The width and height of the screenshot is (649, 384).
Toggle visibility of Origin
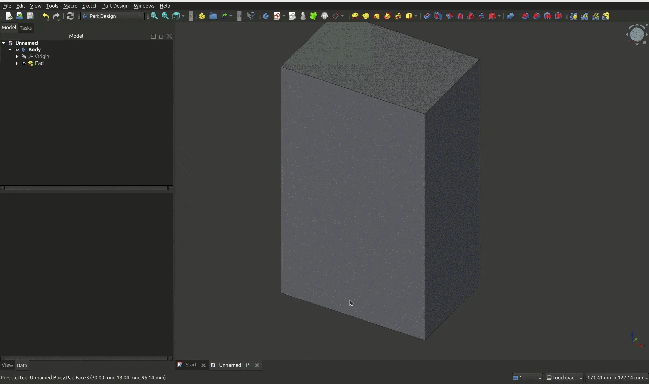24,56
